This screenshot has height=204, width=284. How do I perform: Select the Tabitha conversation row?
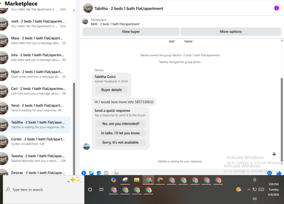35,125
